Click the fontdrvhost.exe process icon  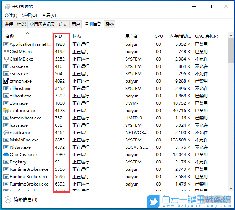6,118
